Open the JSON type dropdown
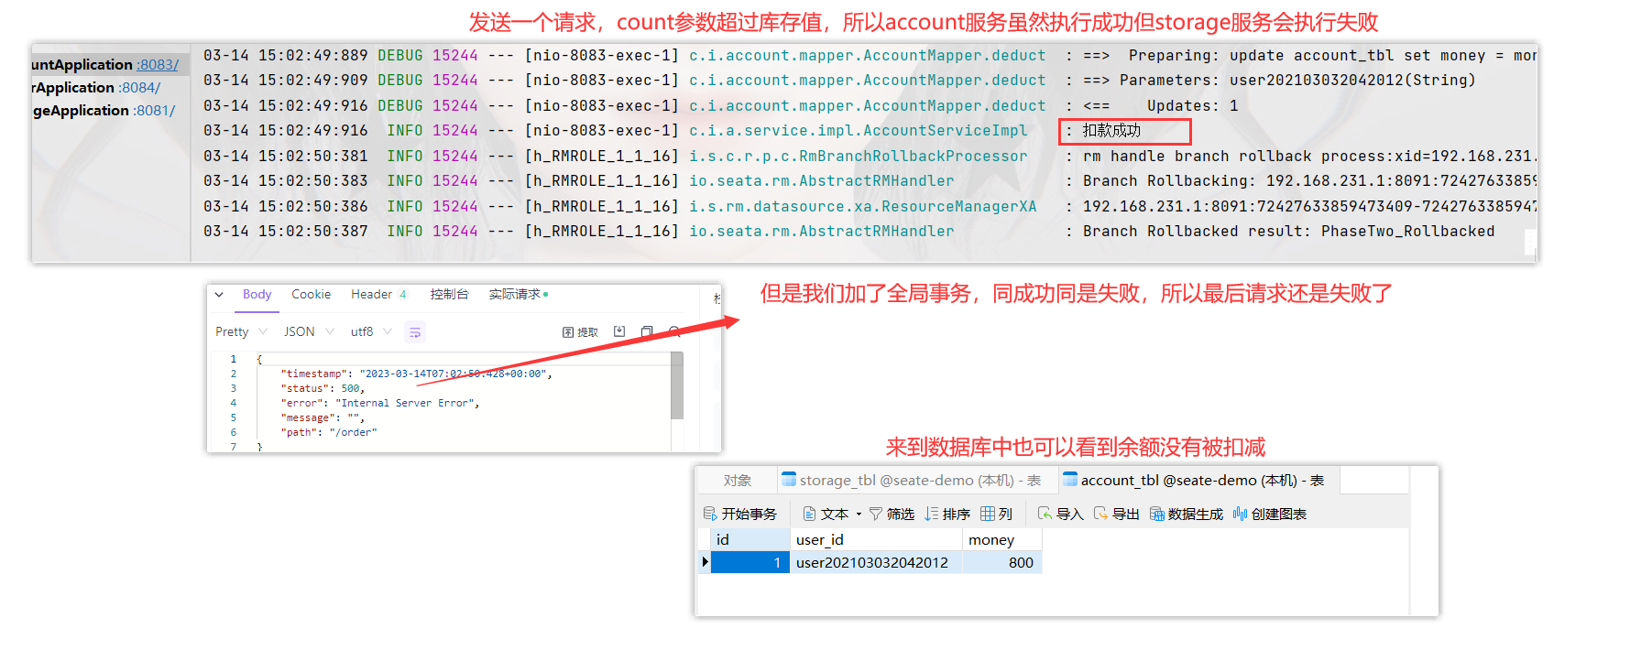Screen dimensions: 1652x661 [x=309, y=331]
